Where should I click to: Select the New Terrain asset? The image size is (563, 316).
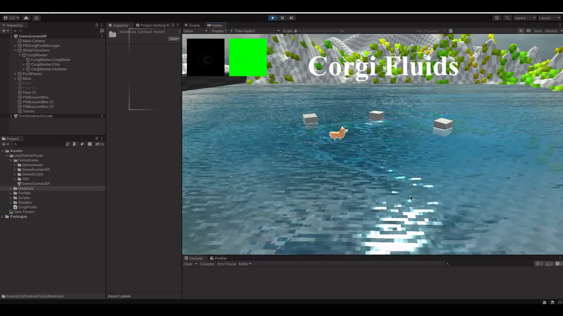click(x=24, y=212)
